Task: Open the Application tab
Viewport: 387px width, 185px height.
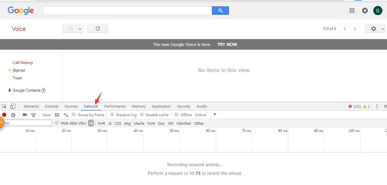Action: [161, 106]
